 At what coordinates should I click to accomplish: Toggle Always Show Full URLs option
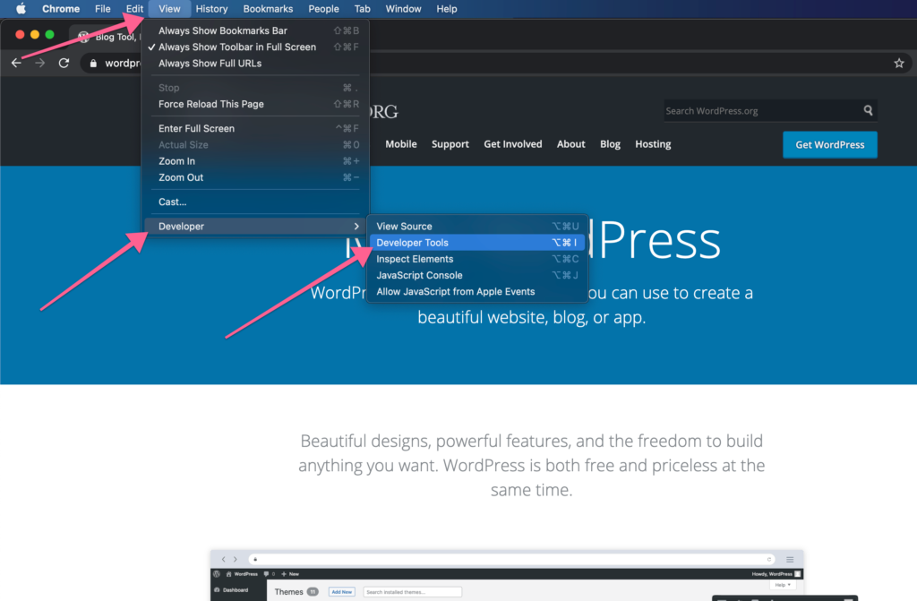pos(210,64)
